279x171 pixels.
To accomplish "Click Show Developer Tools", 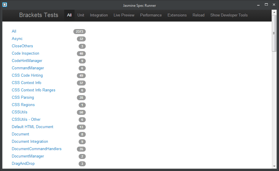I will click(229, 15).
